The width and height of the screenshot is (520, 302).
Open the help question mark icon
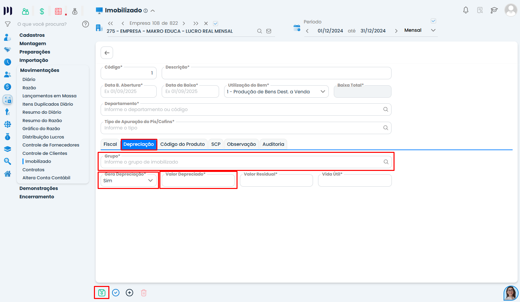click(x=86, y=24)
